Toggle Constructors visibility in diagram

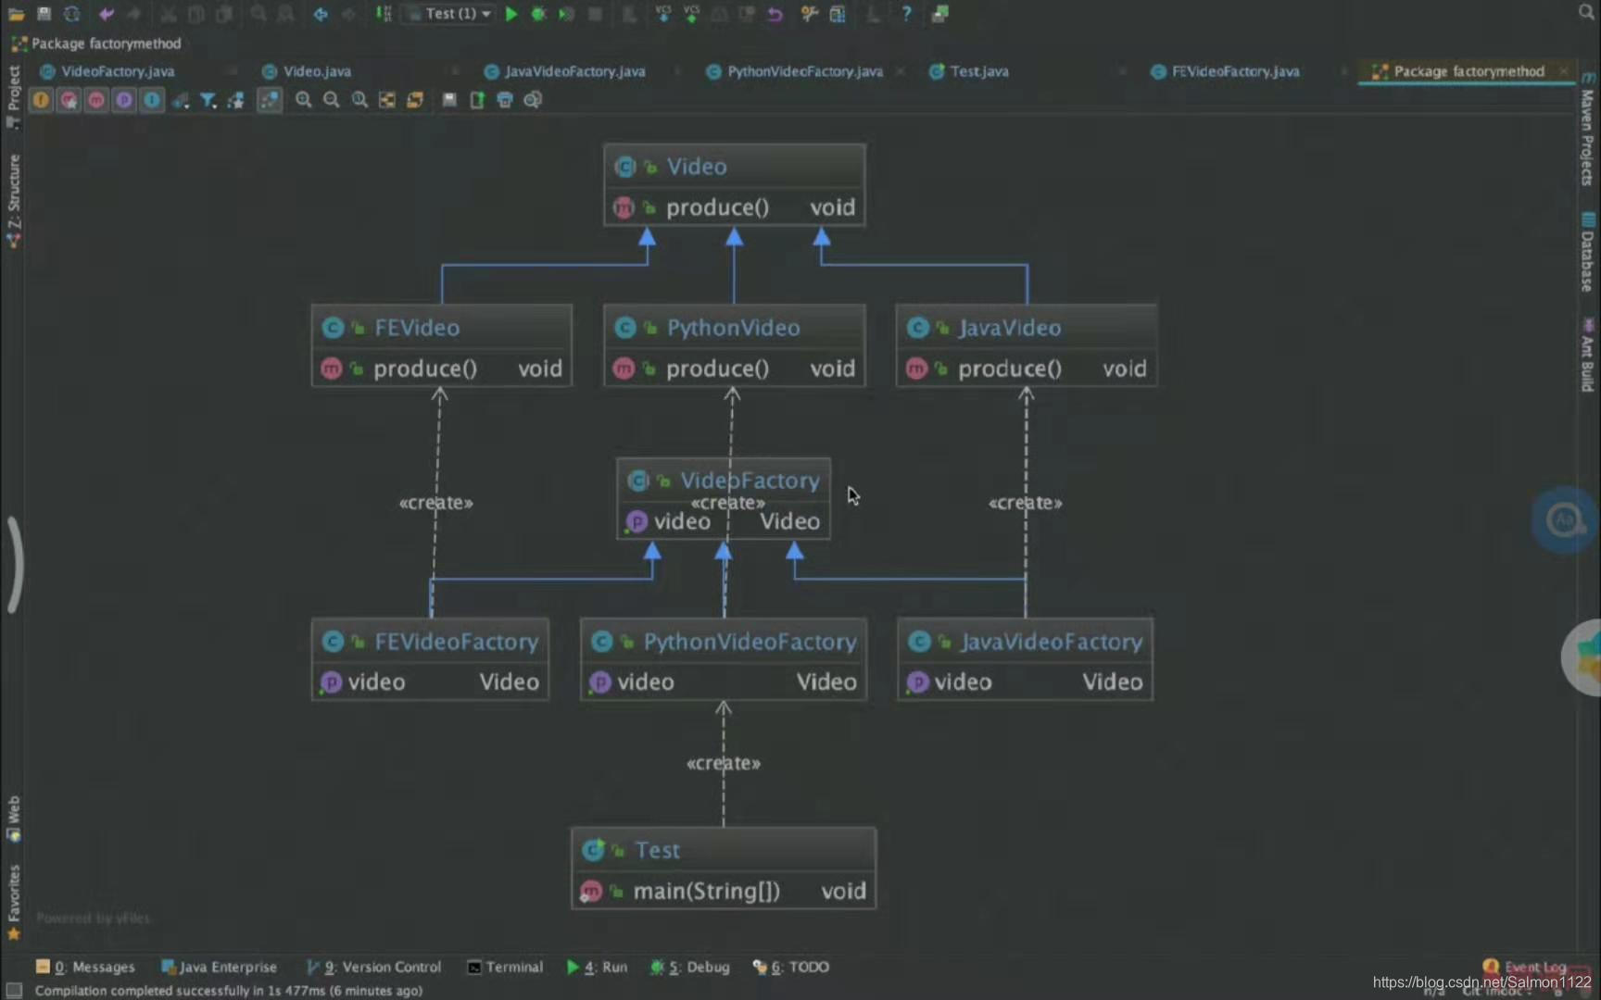click(69, 100)
